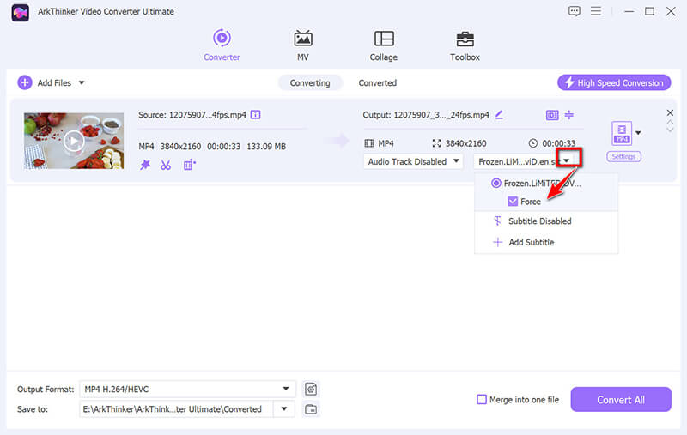The width and height of the screenshot is (687, 435).
Task: Click the source size 133.09 MB text
Action: 266,146
